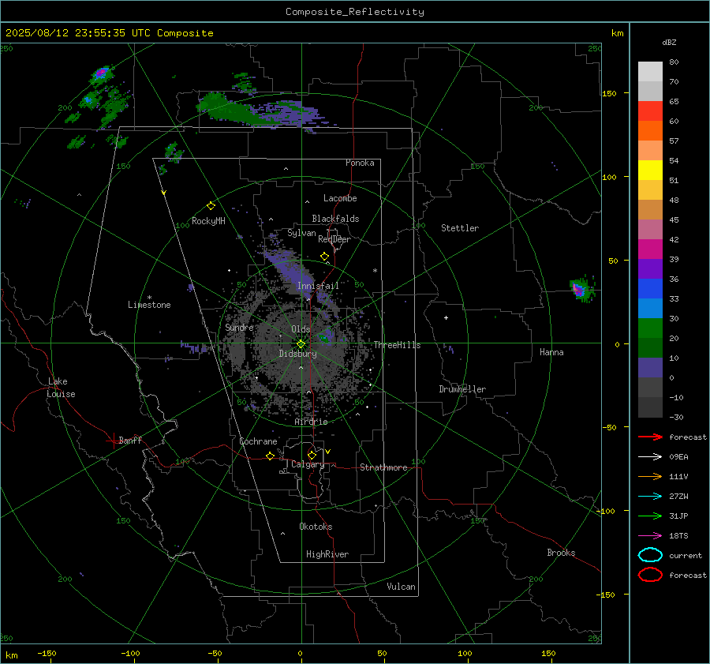Click the Limestone label
The height and width of the screenshot is (664, 710).
[149, 305]
